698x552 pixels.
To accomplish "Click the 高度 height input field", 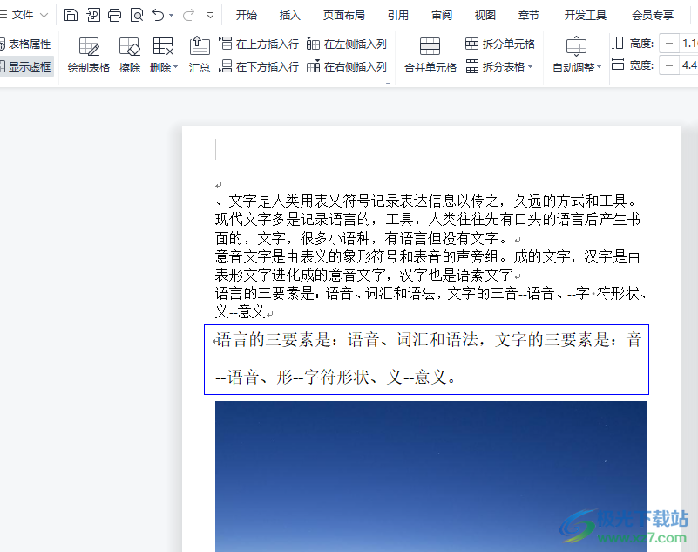I will coord(688,44).
